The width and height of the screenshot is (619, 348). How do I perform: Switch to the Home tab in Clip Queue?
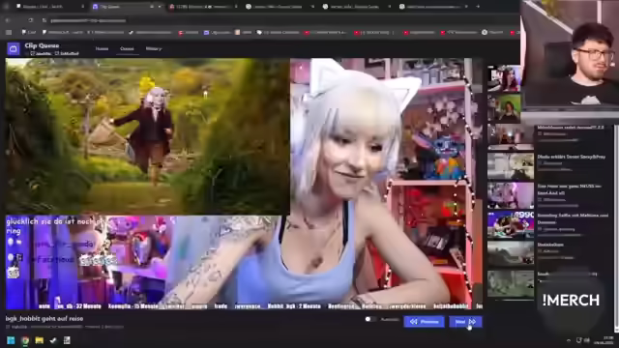pyautogui.click(x=102, y=48)
